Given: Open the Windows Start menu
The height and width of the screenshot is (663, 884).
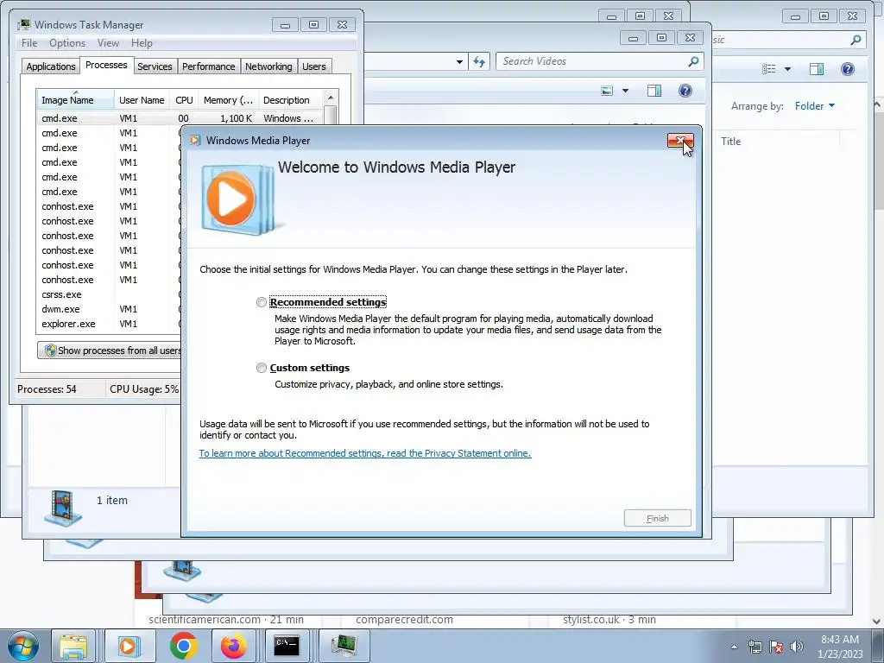Looking at the screenshot, I should [23, 646].
